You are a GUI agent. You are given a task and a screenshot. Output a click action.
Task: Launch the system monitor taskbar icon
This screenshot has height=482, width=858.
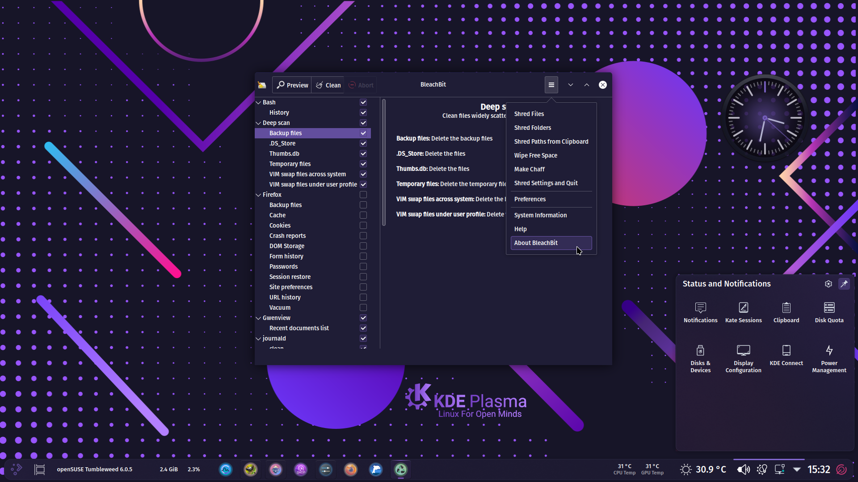pyautogui.click(x=226, y=470)
